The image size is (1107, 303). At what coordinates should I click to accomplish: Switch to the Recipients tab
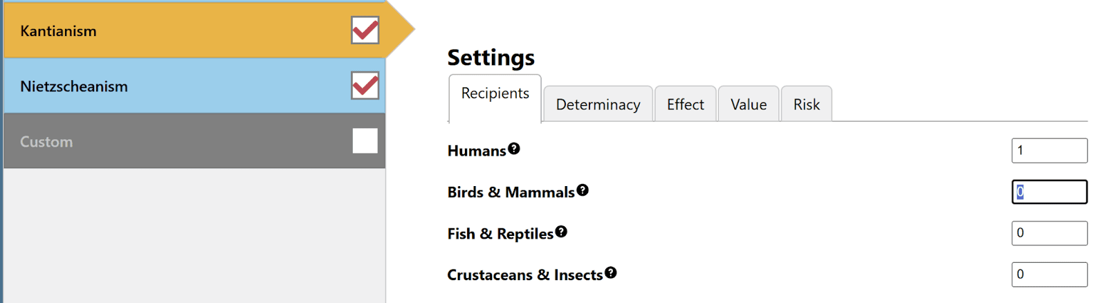(x=495, y=94)
